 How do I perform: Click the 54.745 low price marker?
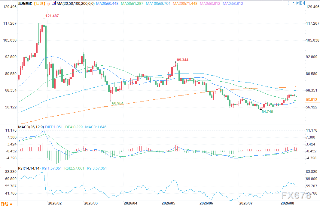pos(267,112)
